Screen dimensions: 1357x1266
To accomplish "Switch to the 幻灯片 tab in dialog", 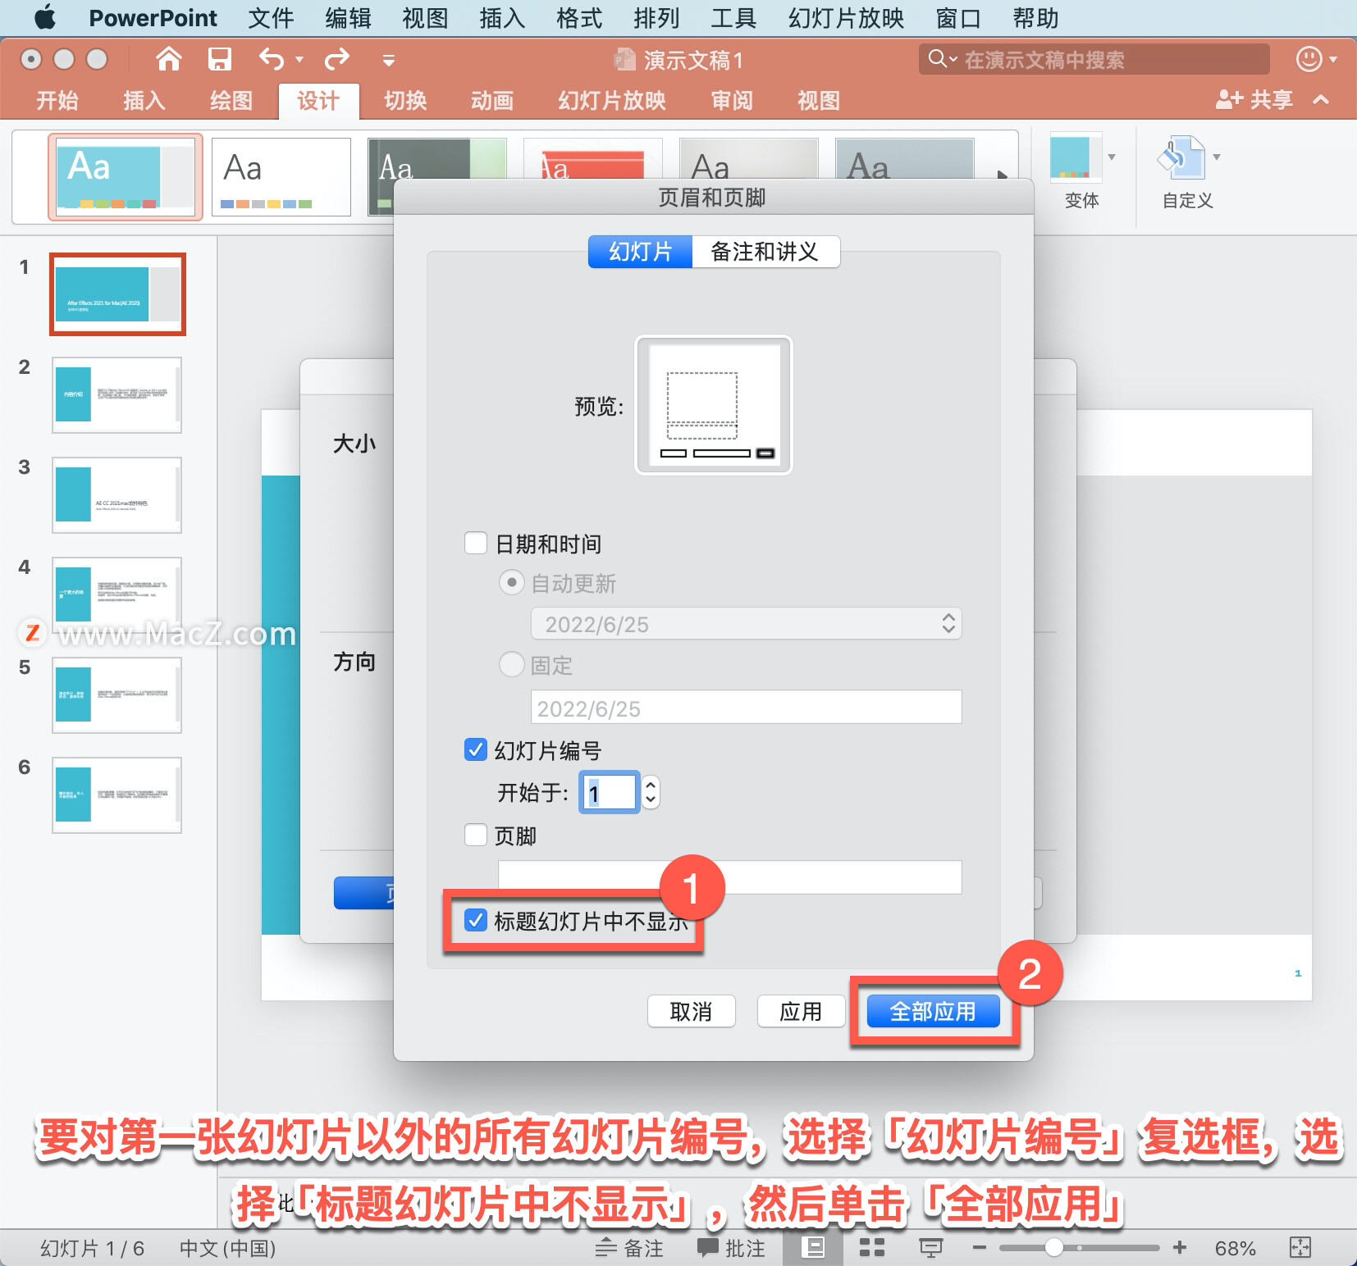I will click(x=640, y=252).
